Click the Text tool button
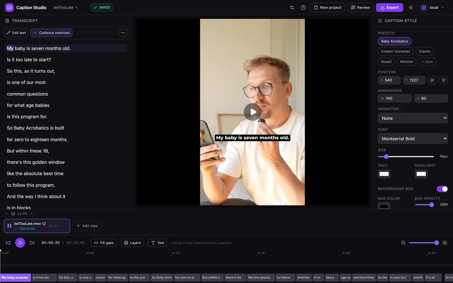453x283 pixels. pos(158,243)
